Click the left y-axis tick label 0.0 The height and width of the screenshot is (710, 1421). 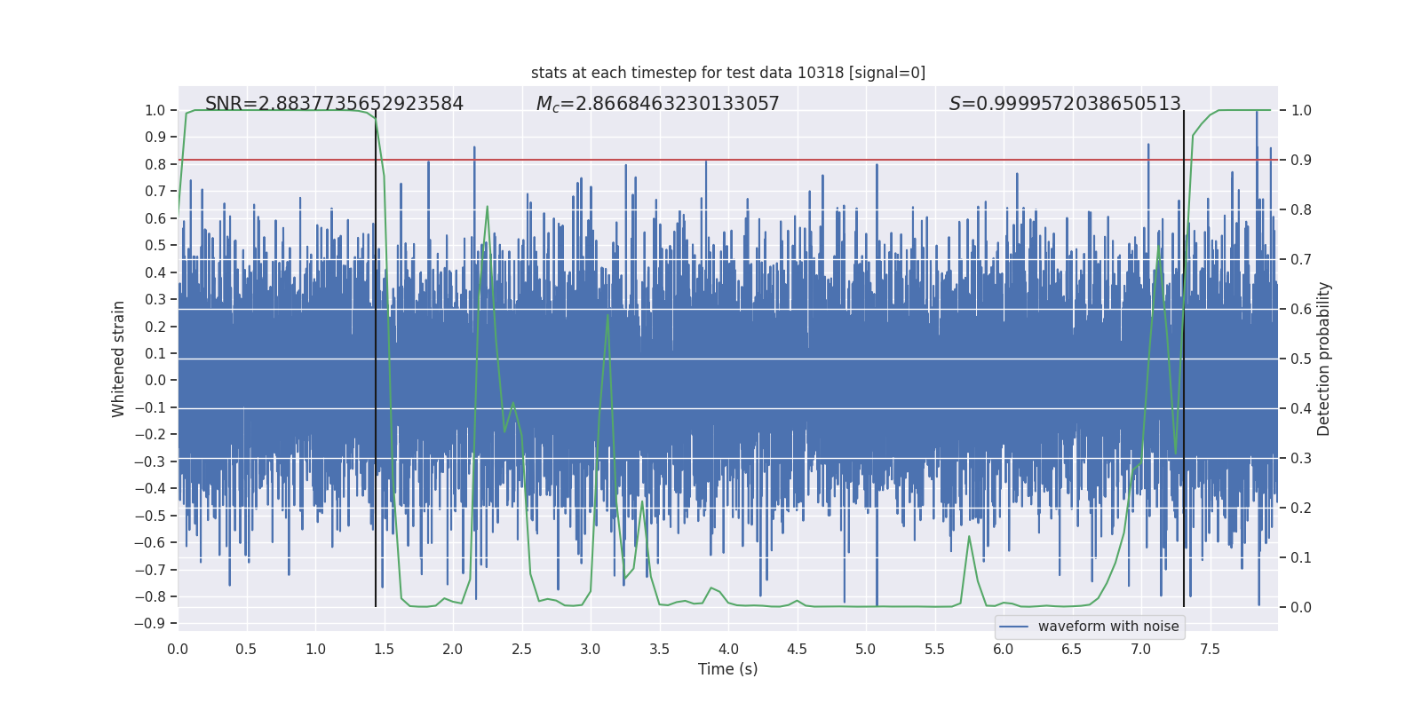(x=155, y=381)
